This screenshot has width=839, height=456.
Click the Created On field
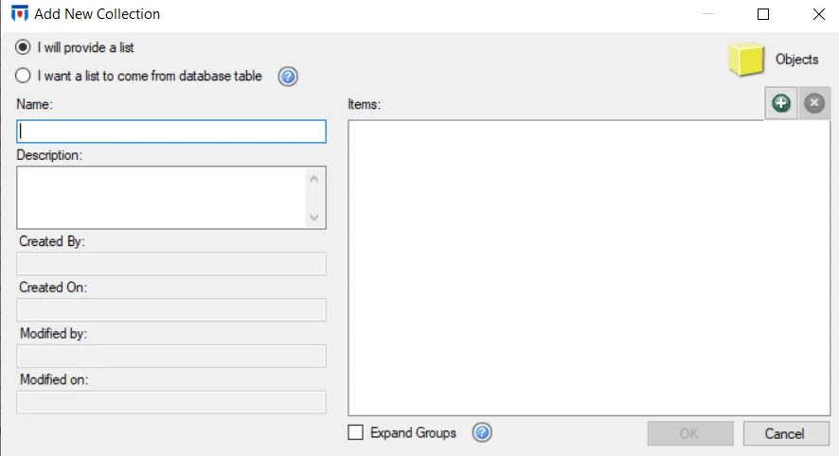click(171, 310)
